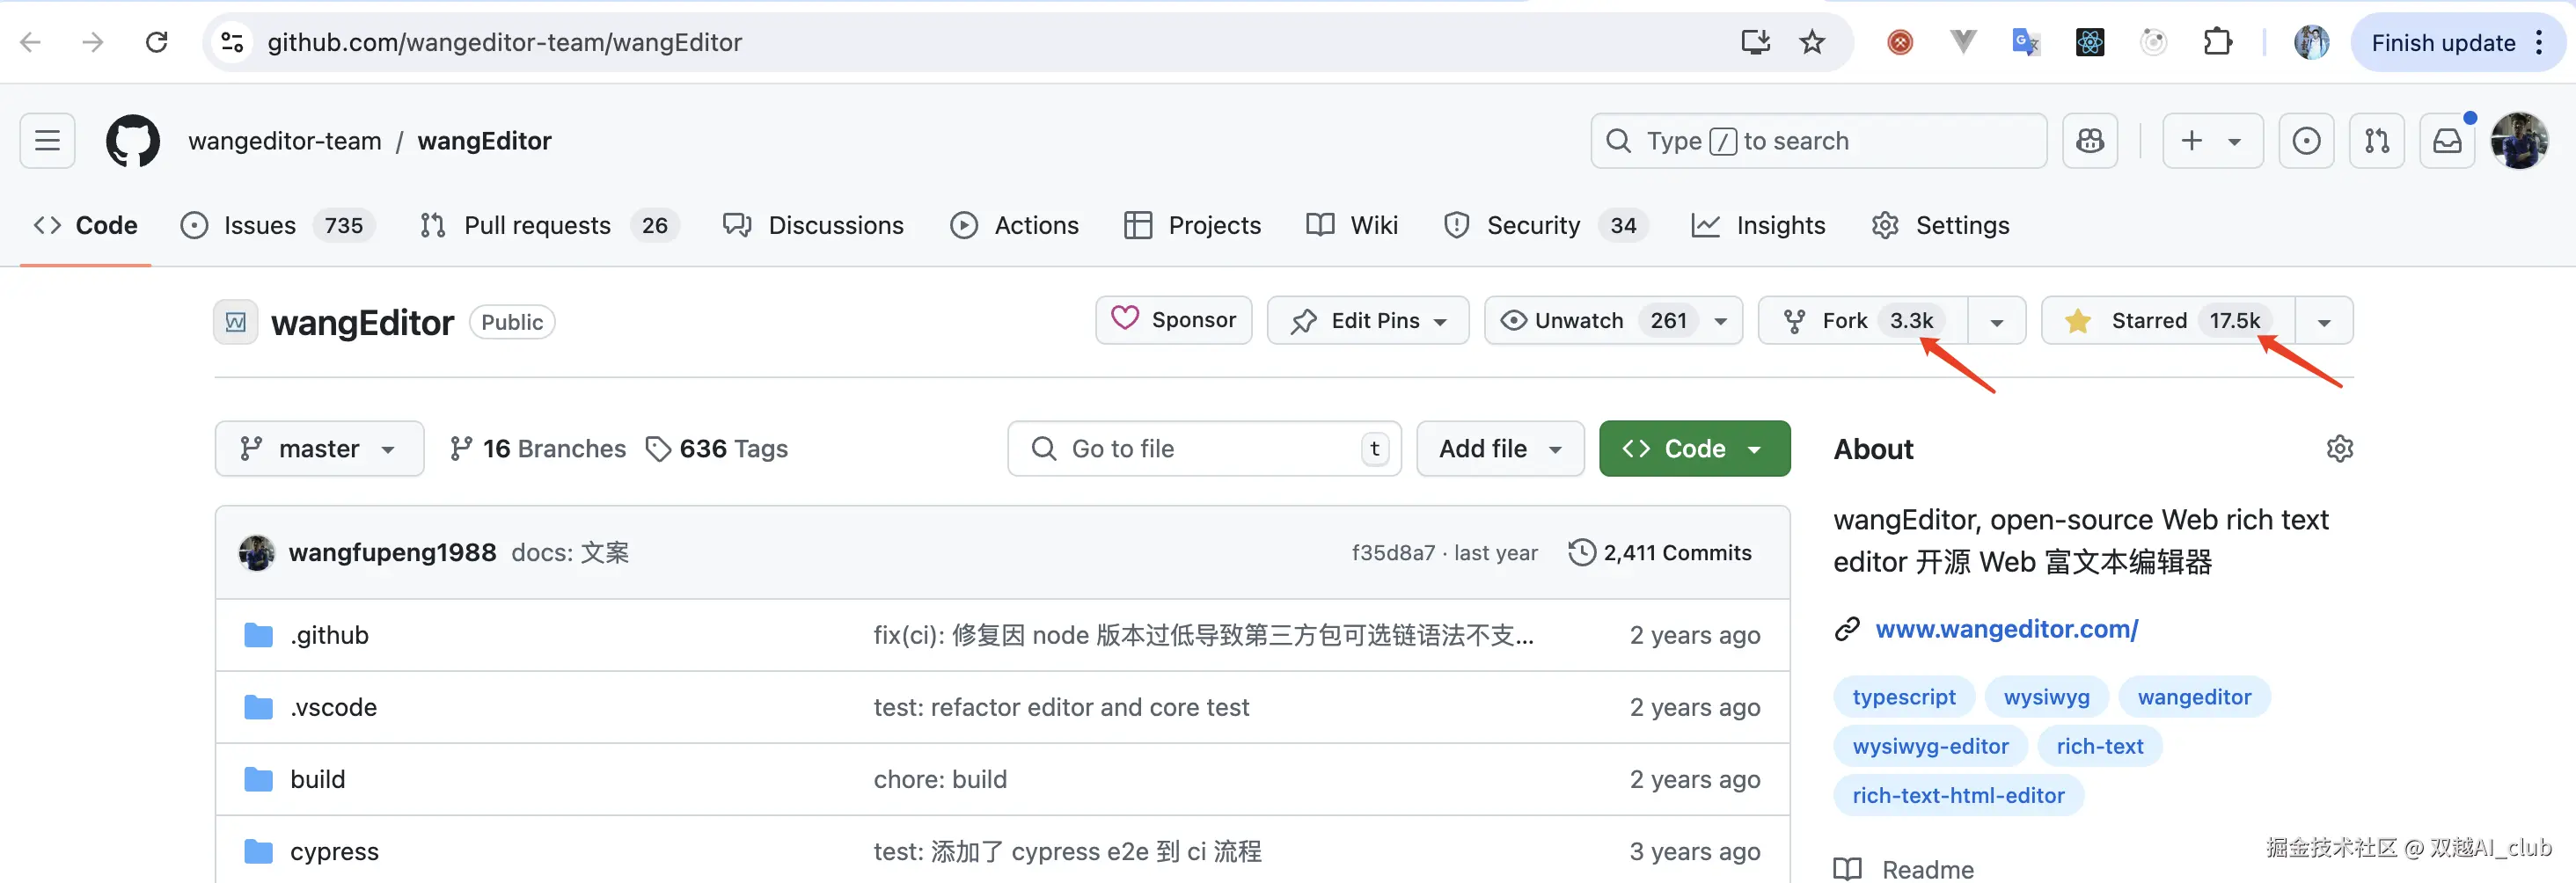Open the Issues circle icon in header
This screenshot has width=2576, height=883.
click(2306, 140)
